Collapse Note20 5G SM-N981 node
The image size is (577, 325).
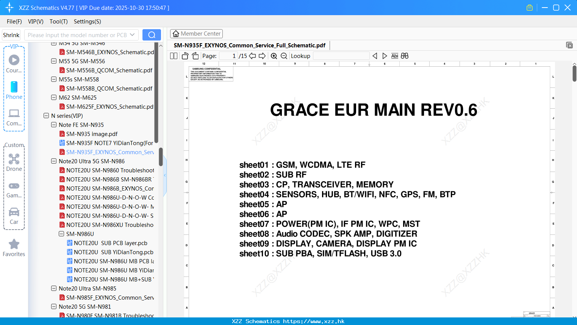[54, 306]
